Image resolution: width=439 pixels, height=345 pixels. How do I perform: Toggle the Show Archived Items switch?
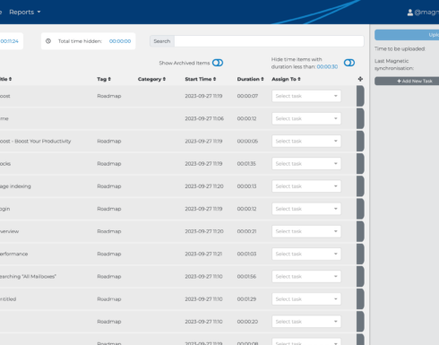pyautogui.click(x=218, y=63)
